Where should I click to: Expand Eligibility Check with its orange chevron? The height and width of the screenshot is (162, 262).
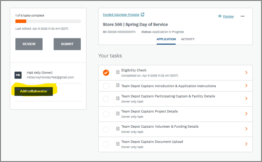(246, 72)
